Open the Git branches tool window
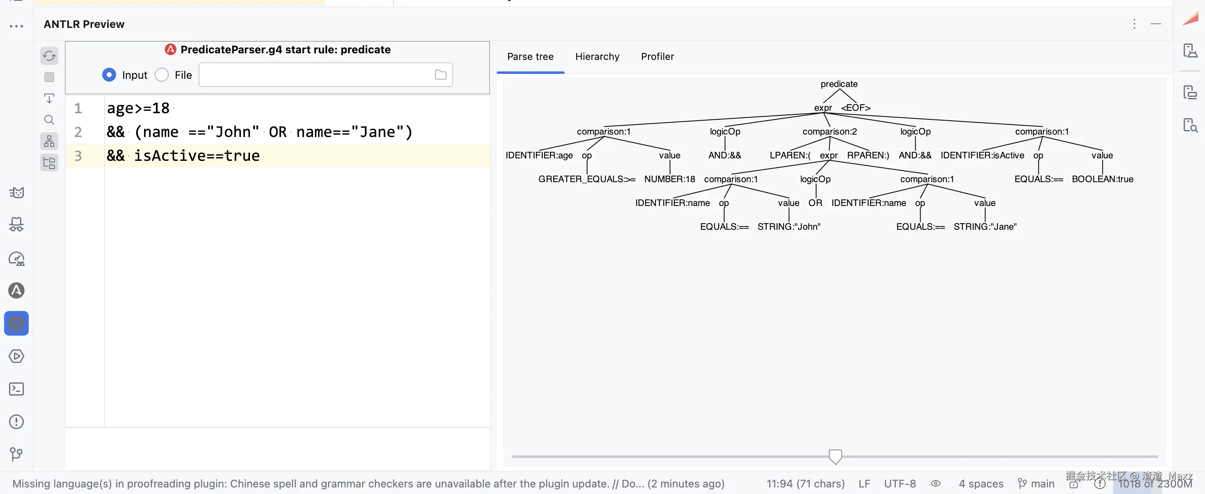1205x494 pixels. tap(16, 454)
